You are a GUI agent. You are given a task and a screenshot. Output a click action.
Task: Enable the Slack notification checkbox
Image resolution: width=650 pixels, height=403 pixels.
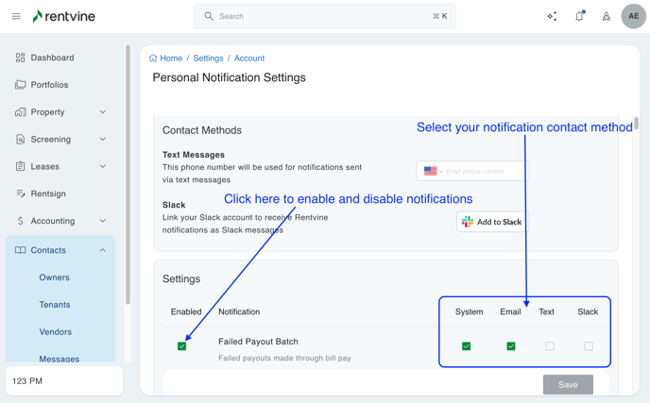click(588, 346)
